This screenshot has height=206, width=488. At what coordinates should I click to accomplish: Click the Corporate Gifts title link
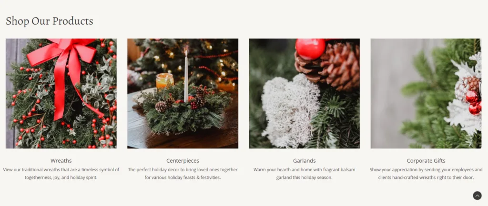coord(426,161)
